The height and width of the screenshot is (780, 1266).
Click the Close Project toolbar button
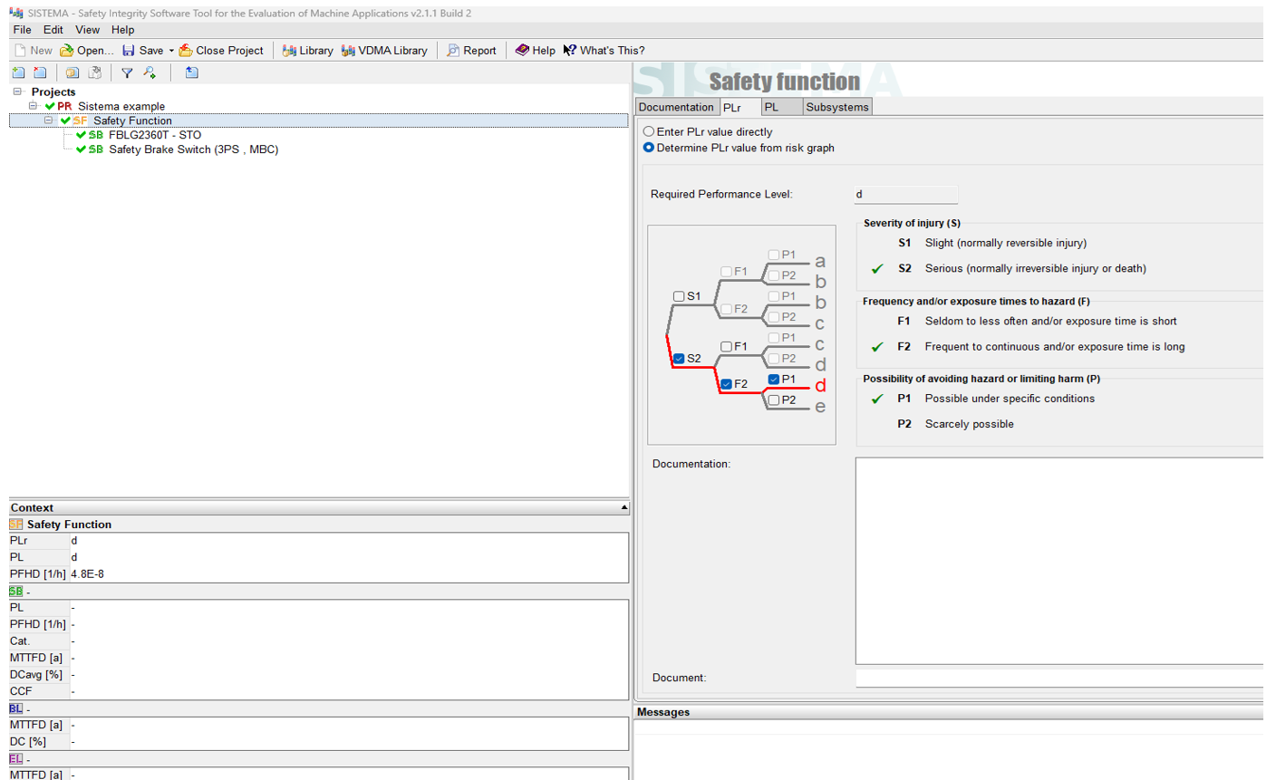[221, 51]
